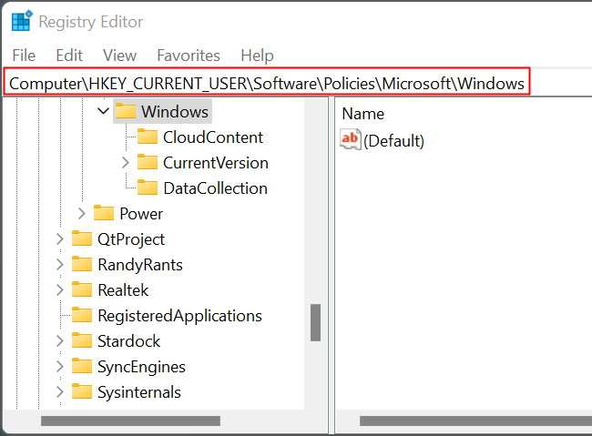Click the Sysinternals folder icon
This screenshot has width=592, height=436.
pyautogui.click(x=82, y=392)
